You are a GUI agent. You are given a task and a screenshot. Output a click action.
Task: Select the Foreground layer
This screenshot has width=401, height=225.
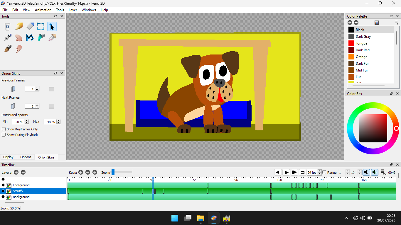[33, 185]
